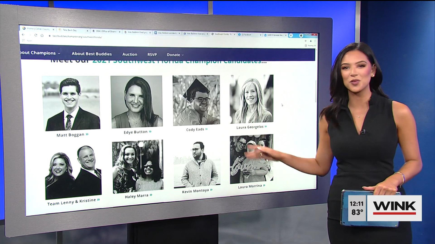The height and width of the screenshot is (244, 435).
Task: Open the browser profile icon
Action: click(310, 41)
